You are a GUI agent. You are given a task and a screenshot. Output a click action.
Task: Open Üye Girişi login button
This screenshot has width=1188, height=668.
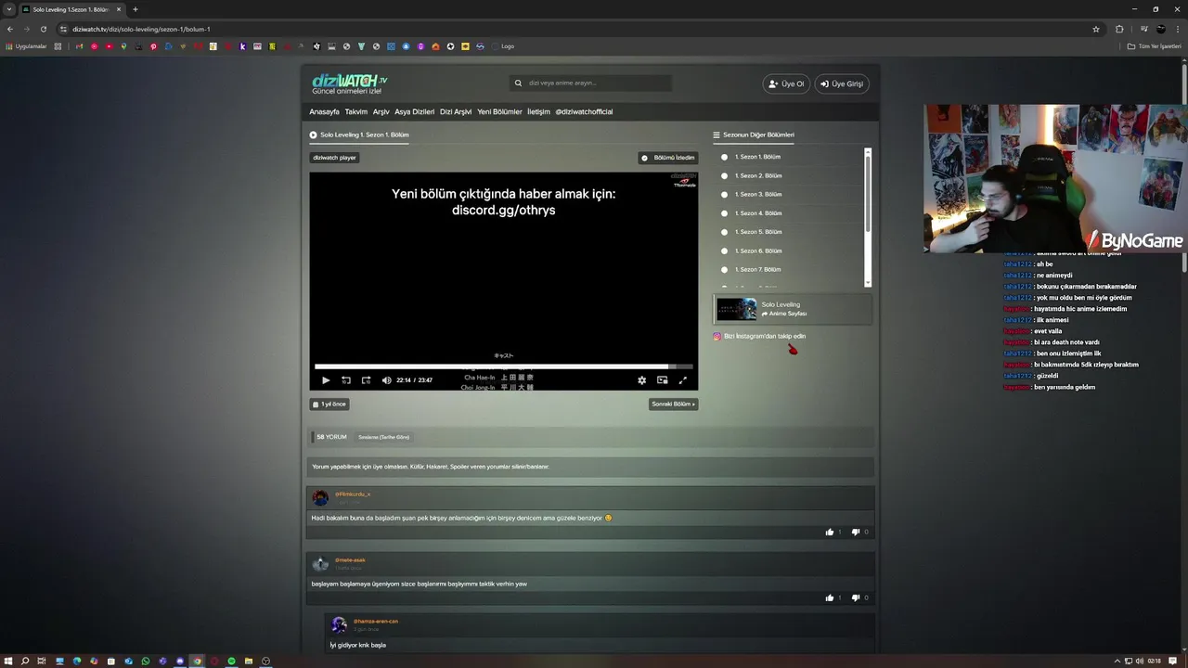(x=841, y=83)
